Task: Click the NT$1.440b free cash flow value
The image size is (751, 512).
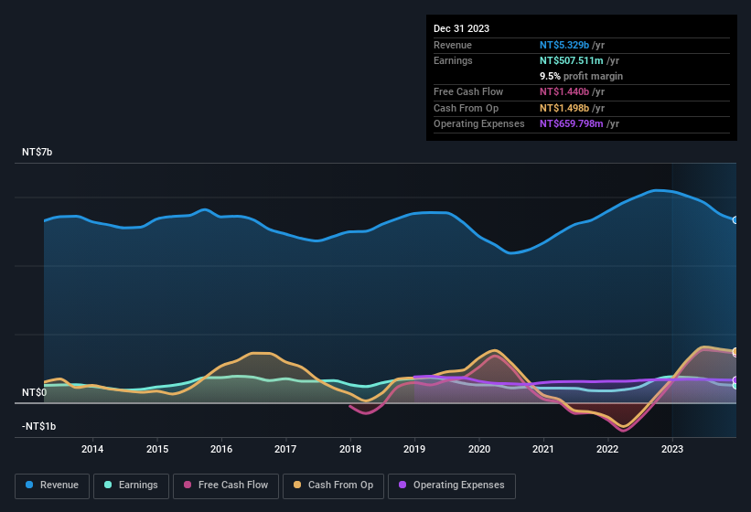Action: click(564, 91)
